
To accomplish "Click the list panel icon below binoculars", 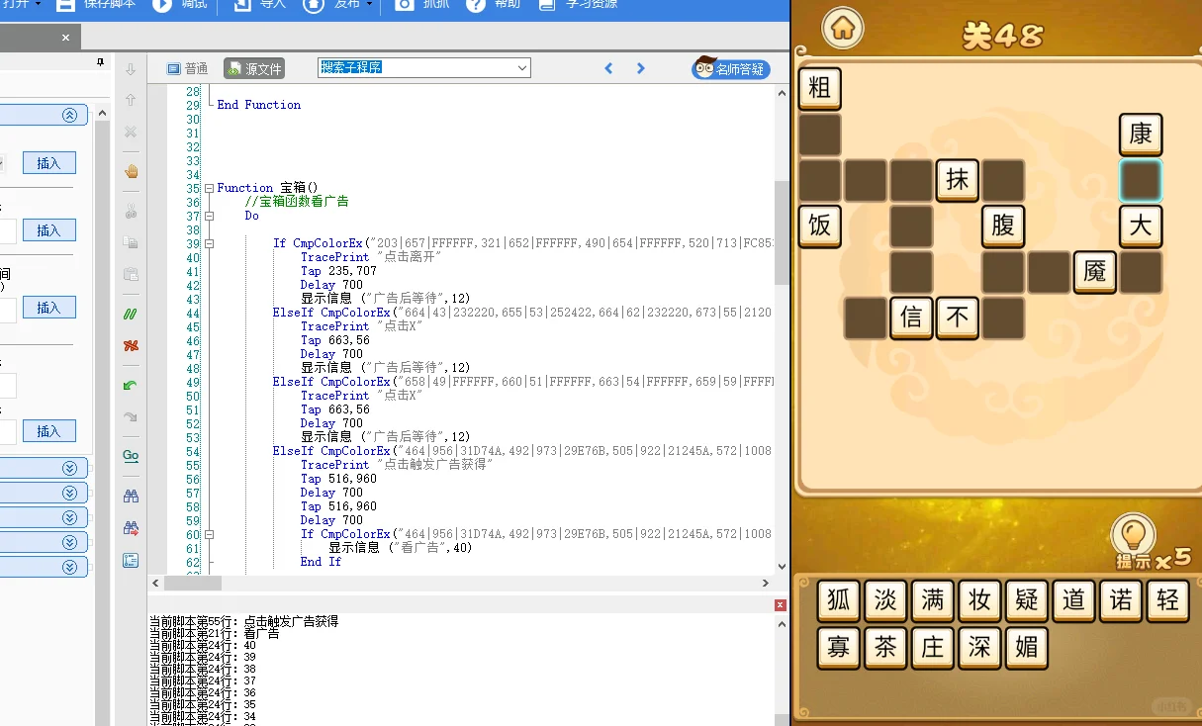I will click(x=131, y=560).
